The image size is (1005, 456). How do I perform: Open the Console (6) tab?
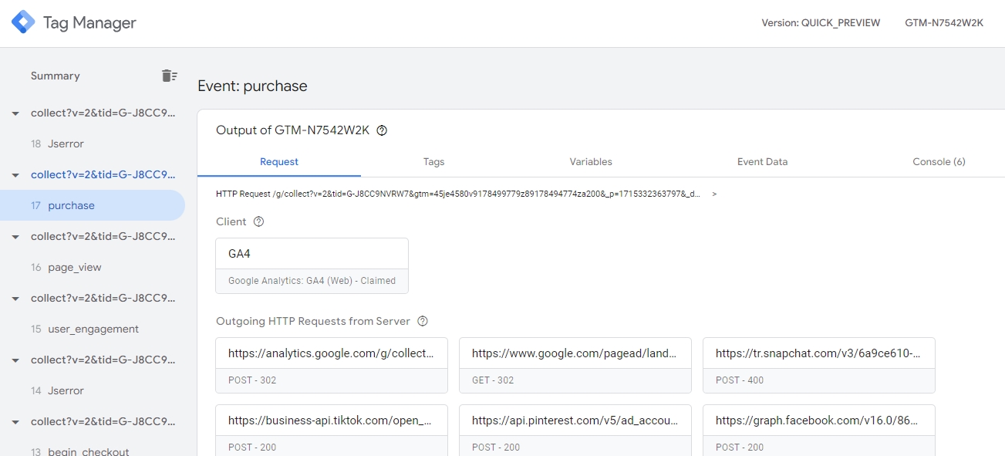(939, 161)
